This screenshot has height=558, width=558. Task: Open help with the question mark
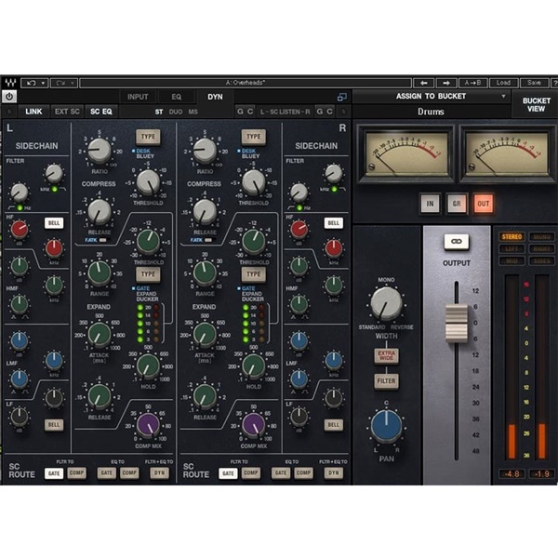pyautogui.click(x=554, y=83)
